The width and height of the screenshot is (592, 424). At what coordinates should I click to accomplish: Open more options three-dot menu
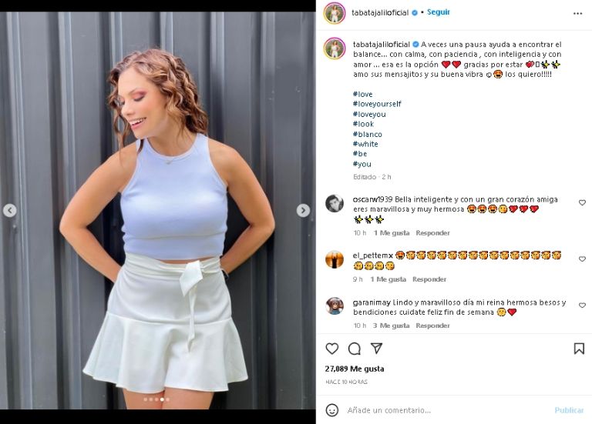pyautogui.click(x=577, y=13)
